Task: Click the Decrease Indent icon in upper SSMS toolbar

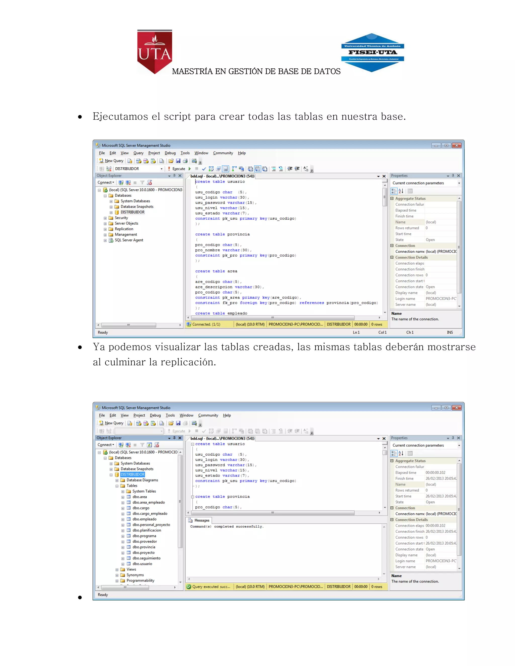Action: coord(290,169)
